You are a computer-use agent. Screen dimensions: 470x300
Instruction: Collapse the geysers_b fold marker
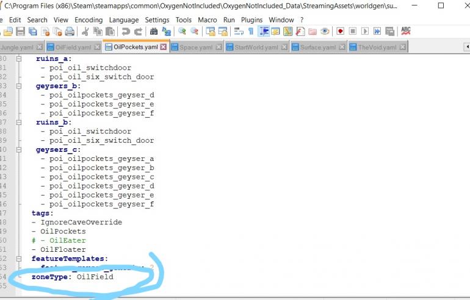(x=19, y=86)
